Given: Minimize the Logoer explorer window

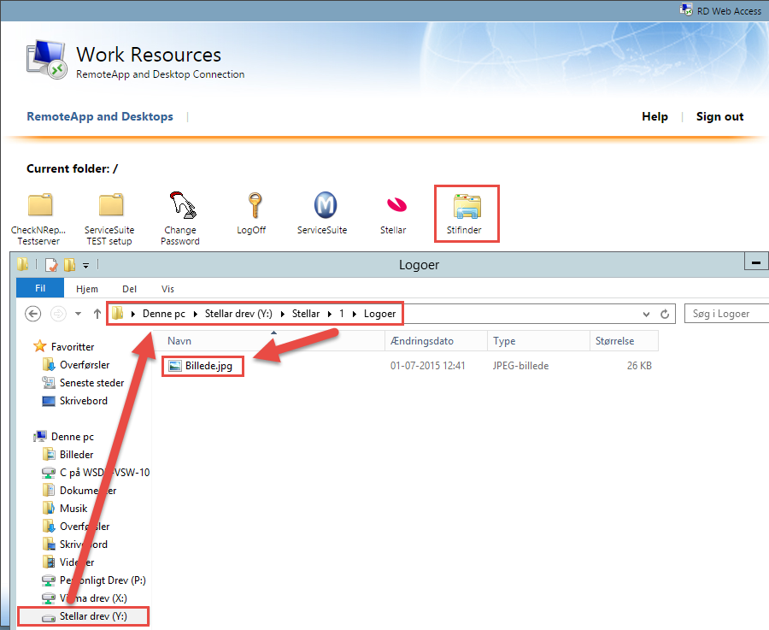Looking at the screenshot, I should (756, 262).
